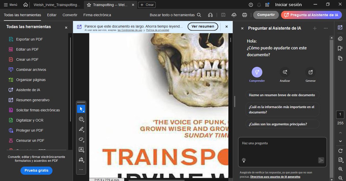This screenshot has width=346, height=181.
Task: Click the search magnifier icon
Action: 199,15
